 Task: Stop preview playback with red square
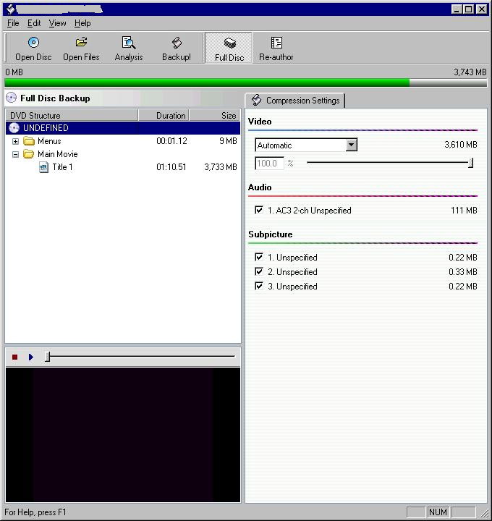click(14, 357)
